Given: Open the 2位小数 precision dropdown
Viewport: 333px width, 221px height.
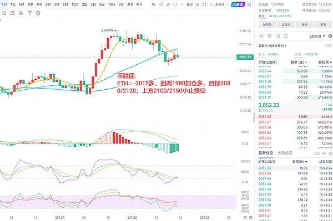Looking at the screenshot, I should [317, 36].
